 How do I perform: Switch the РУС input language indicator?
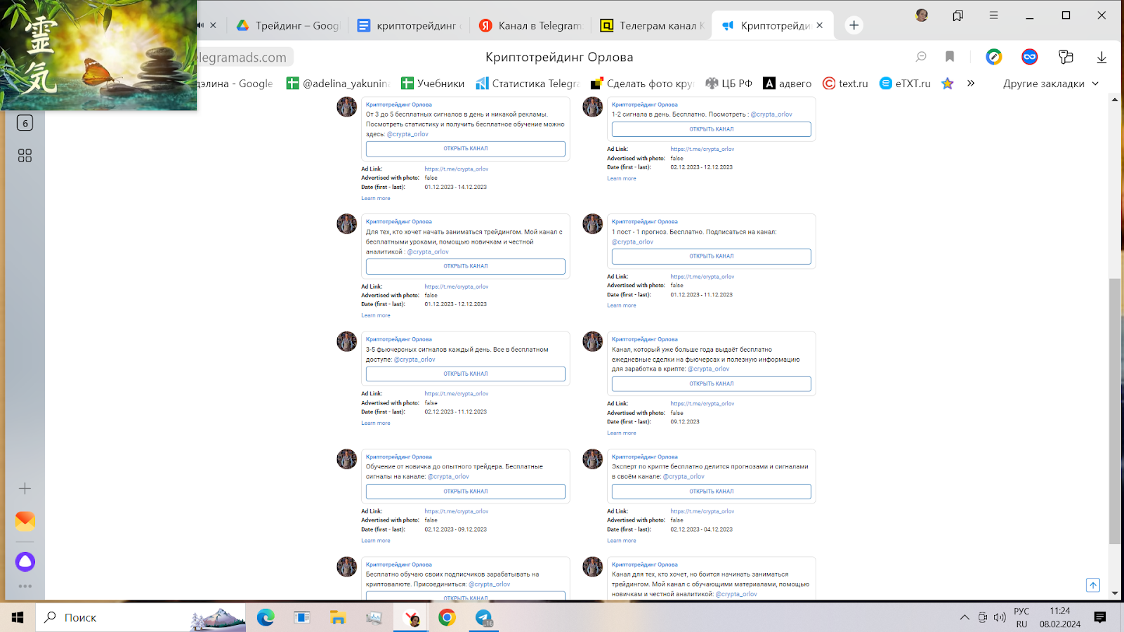(1021, 617)
